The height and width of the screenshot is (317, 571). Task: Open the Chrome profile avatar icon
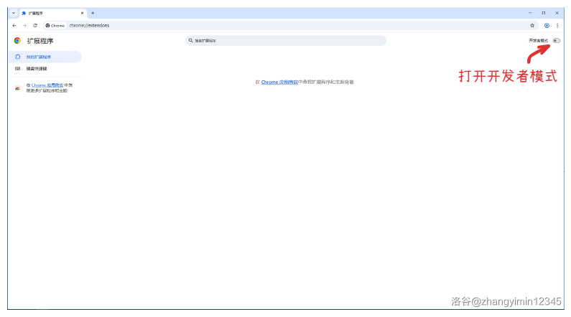pyautogui.click(x=547, y=25)
